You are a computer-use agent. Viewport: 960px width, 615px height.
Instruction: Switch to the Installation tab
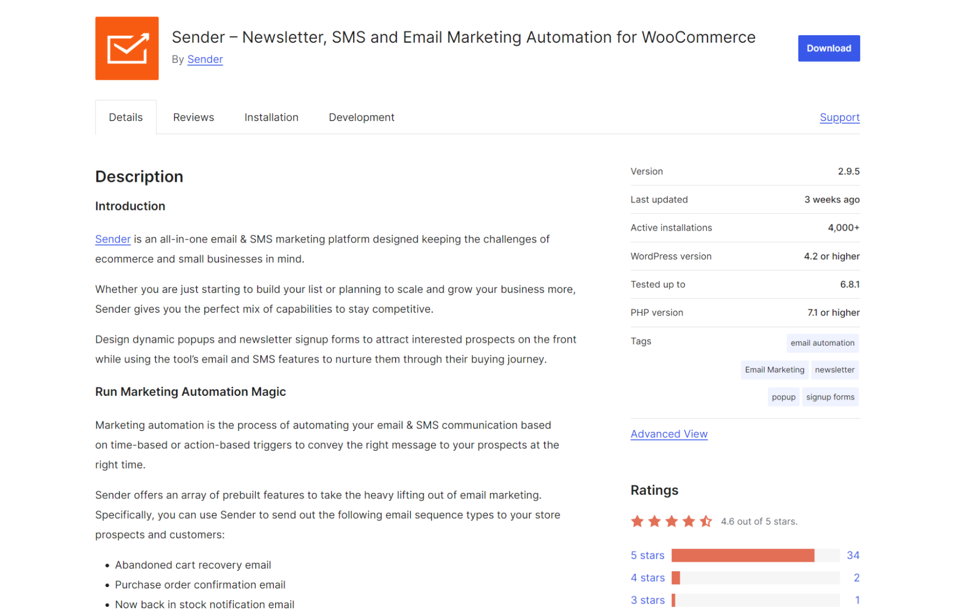271,117
